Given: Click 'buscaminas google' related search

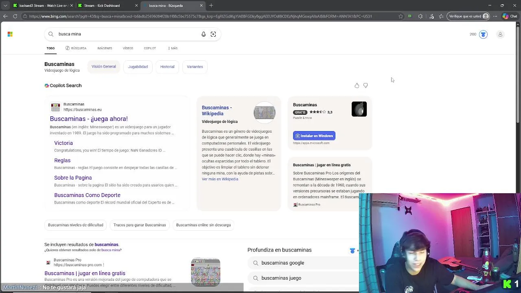Looking at the screenshot, I should click(283, 263).
